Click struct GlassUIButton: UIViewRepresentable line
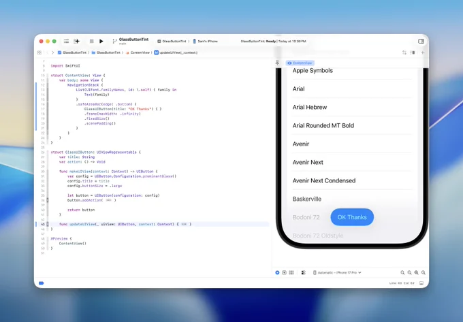This screenshot has height=322, width=463. (x=96, y=152)
